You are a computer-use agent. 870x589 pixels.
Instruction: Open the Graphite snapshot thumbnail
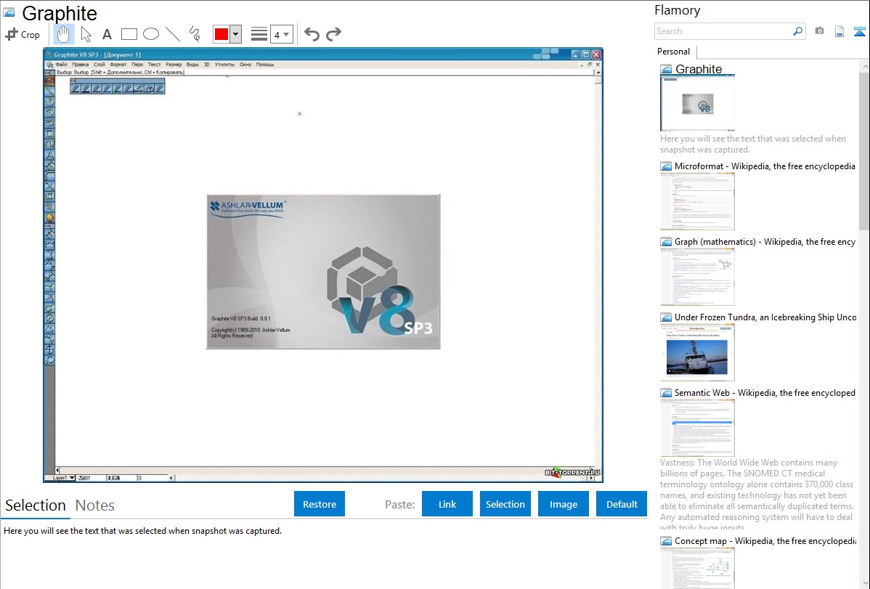click(697, 103)
